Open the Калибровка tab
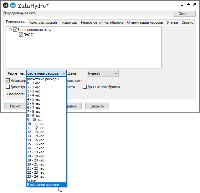Screen dimensions: 200x193 pyautogui.click(x=114, y=22)
